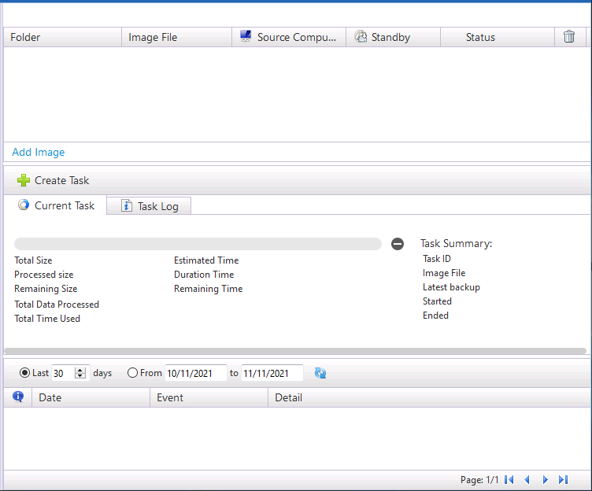Click the refresh icon beside date range

click(320, 373)
